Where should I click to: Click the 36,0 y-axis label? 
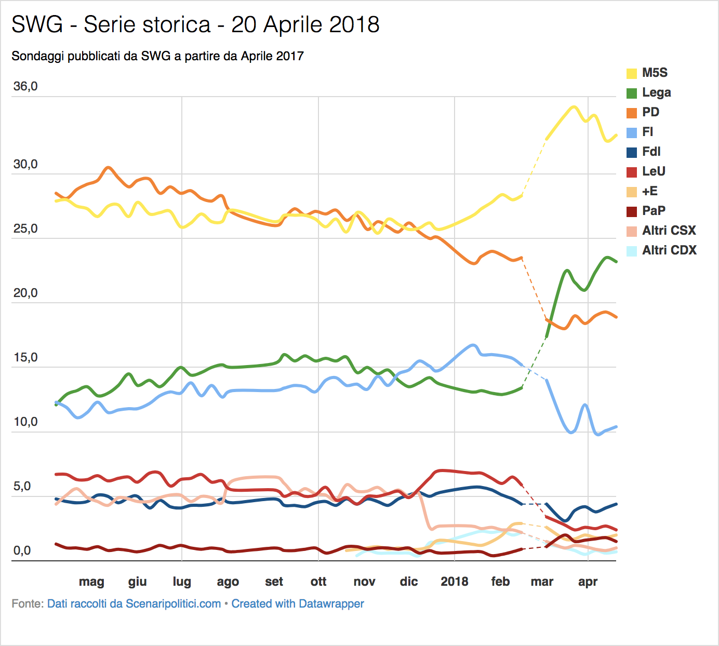[x=25, y=87]
